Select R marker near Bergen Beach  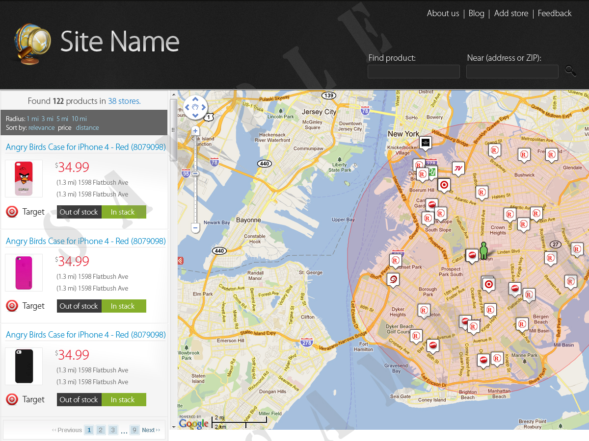522,324
